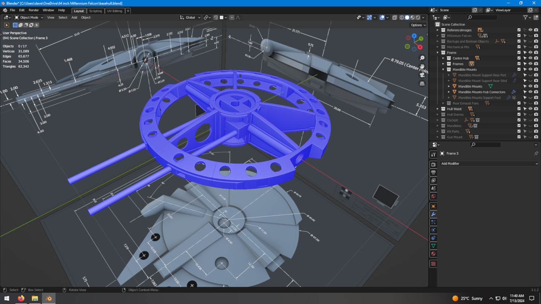Open outliner filter funnel dropdown
Image resolution: width=541 pixels, height=304 pixels.
click(527, 17)
